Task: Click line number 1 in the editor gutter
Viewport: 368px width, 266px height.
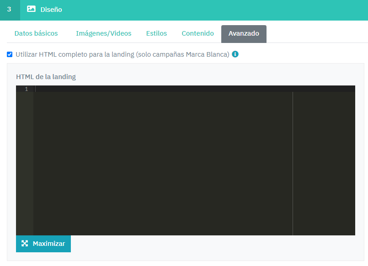Action: click(x=26, y=89)
